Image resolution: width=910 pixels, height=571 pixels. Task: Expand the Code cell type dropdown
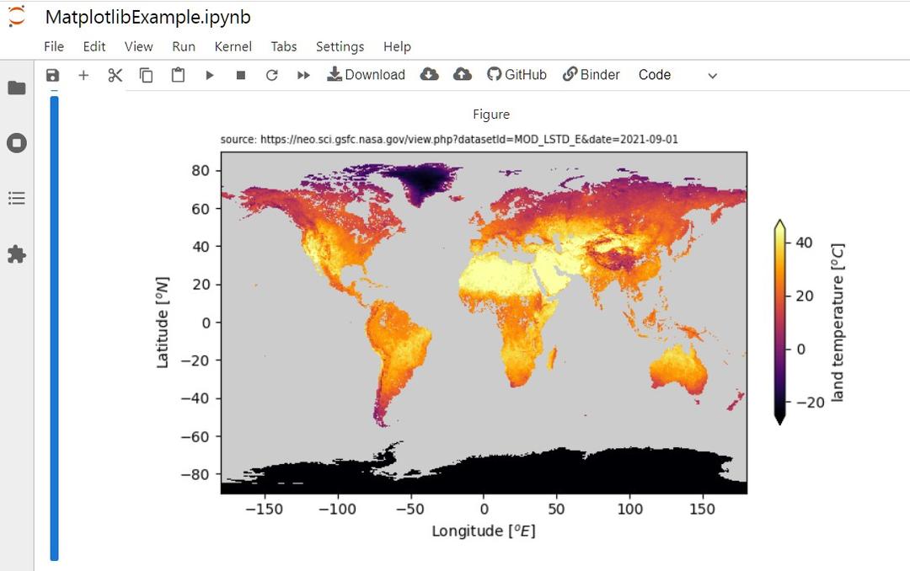677,75
